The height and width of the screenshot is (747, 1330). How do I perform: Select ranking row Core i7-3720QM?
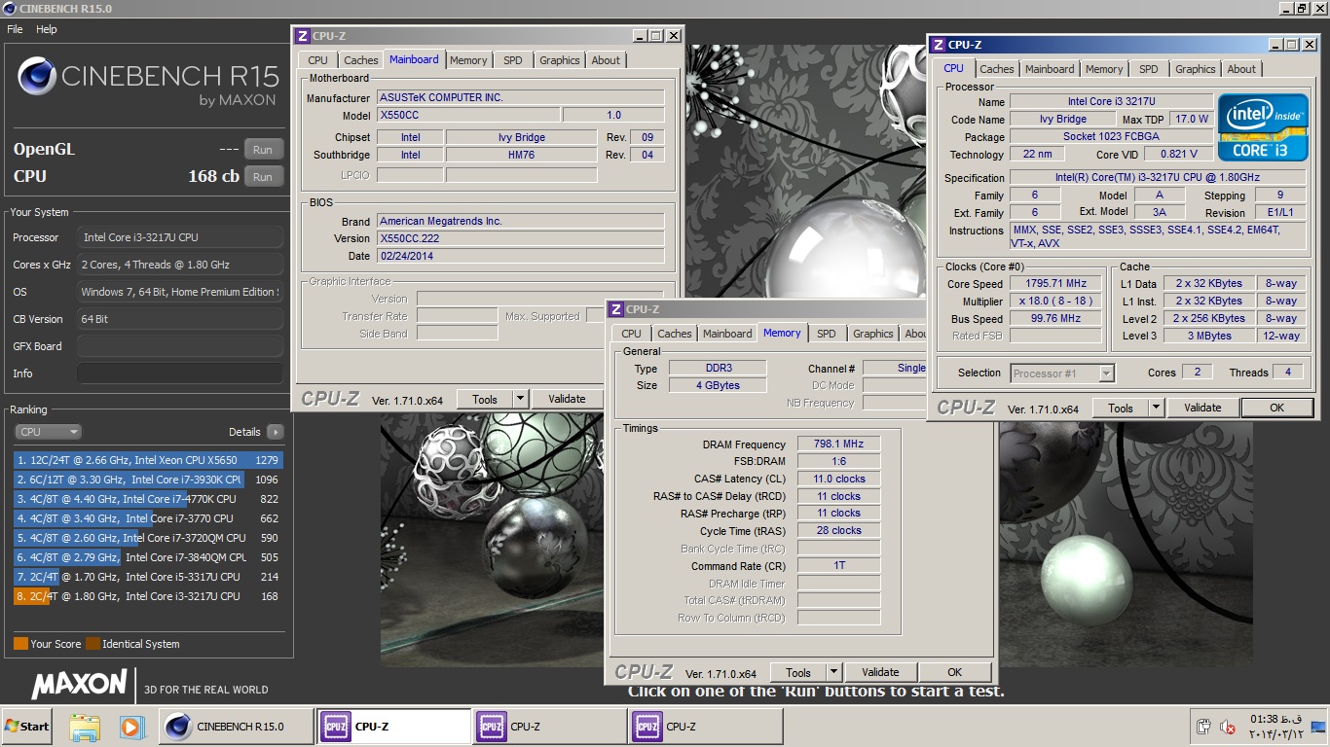click(x=148, y=538)
